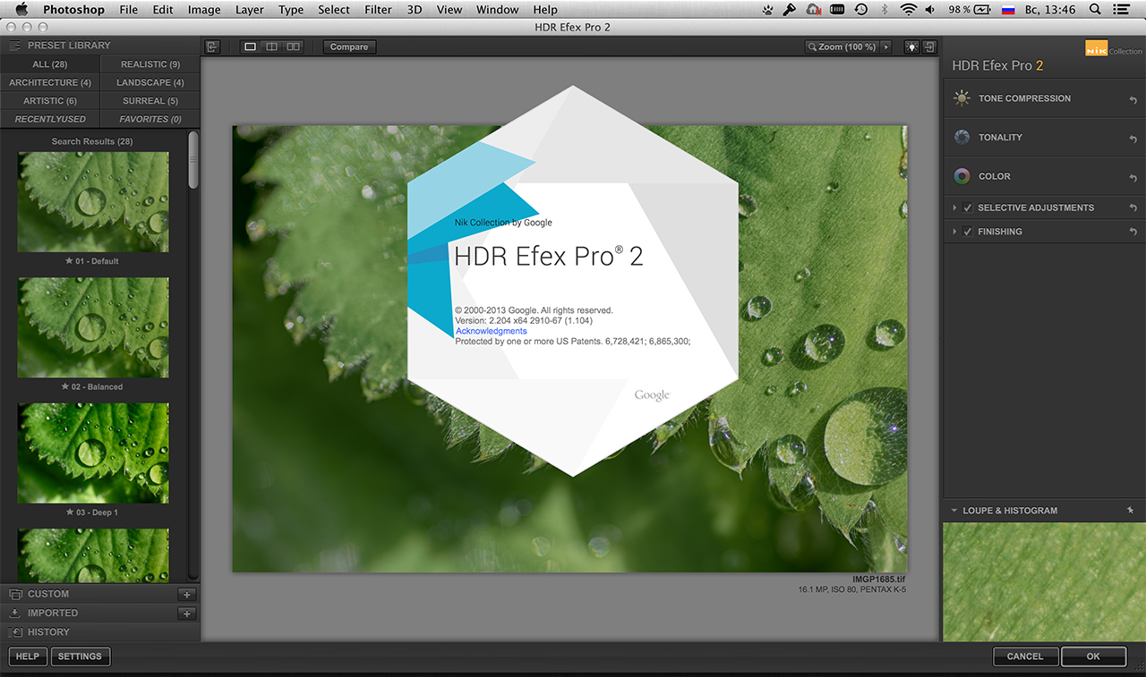1146x677 pixels.
Task: Click the Time Machine menu bar icon
Action: pyautogui.click(x=860, y=10)
